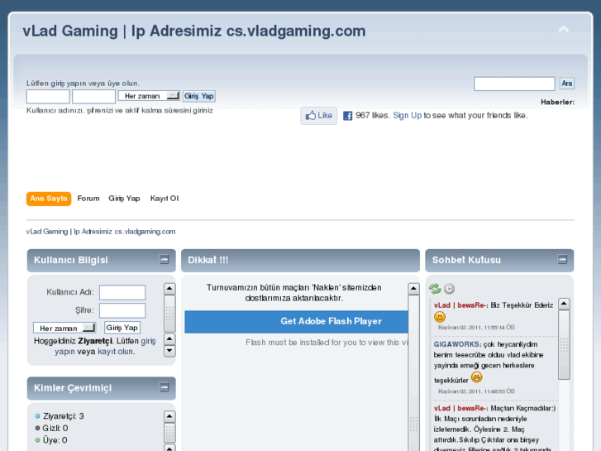This screenshot has width=601, height=451.
Task: Click the Facebook Like thumbs-up button
Action: coord(319,116)
